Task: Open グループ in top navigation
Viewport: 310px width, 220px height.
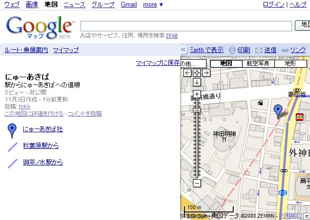Action: pyautogui.click(x=103, y=5)
